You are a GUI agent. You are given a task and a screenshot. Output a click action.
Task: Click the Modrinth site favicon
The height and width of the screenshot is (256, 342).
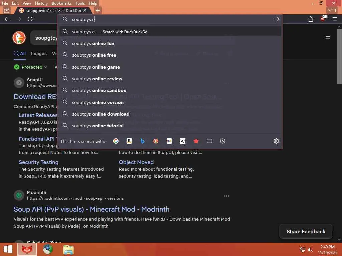tap(19, 195)
